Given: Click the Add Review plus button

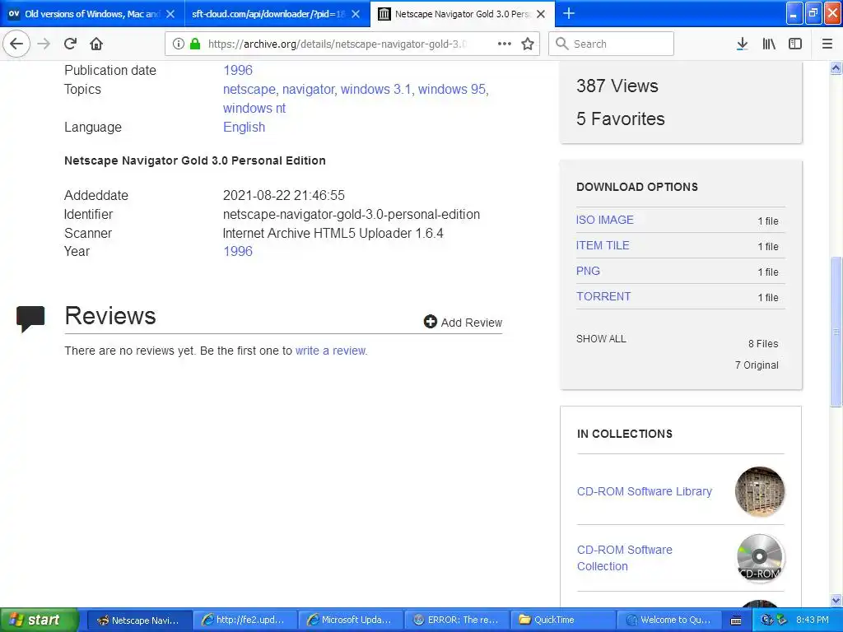Looking at the screenshot, I should (x=463, y=322).
